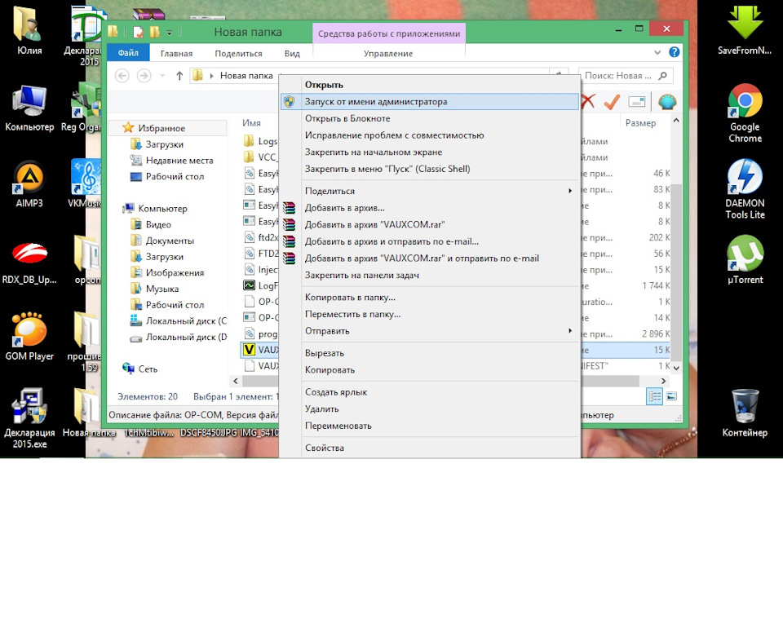Select the VAUXCOM application file icon
Image resolution: width=783 pixels, height=636 pixels.
(x=249, y=350)
